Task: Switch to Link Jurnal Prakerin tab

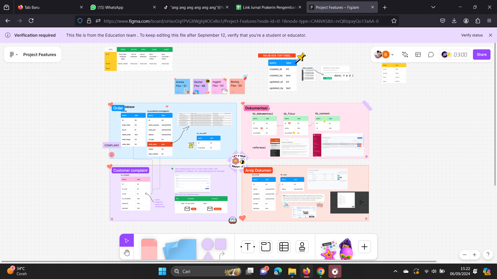Action: [268, 7]
